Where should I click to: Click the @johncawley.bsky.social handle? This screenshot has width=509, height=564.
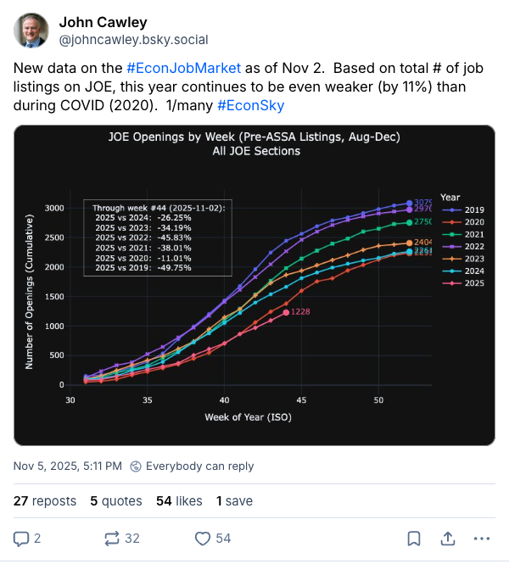[x=132, y=40]
